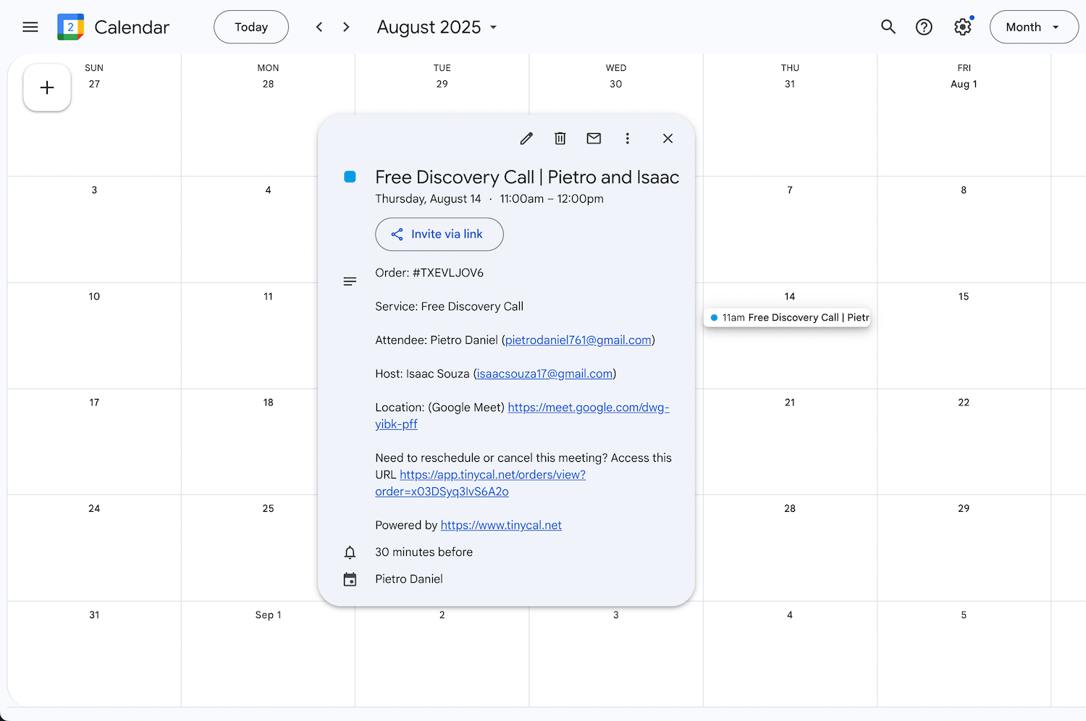The image size is (1086, 721).
Task: Delete the event using trash icon
Action: [560, 138]
